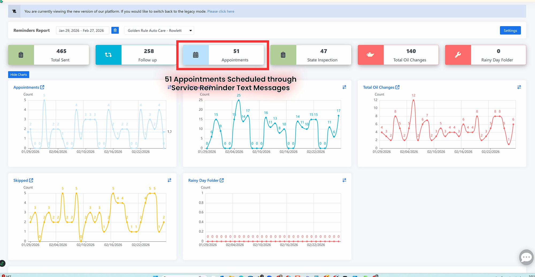This screenshot has width=535, height=277.
Task: Open the Skipped chart external link icon
Action: 31,180
